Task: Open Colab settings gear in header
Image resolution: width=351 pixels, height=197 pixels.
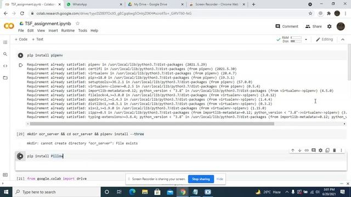Action: (x=329, y=26)
